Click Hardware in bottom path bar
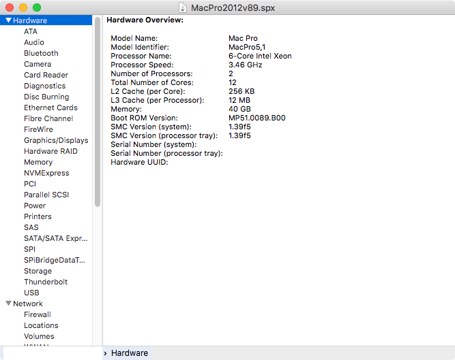Image resolution: width=455 pixels, height=360 pixels. click(x=130, y=353)
